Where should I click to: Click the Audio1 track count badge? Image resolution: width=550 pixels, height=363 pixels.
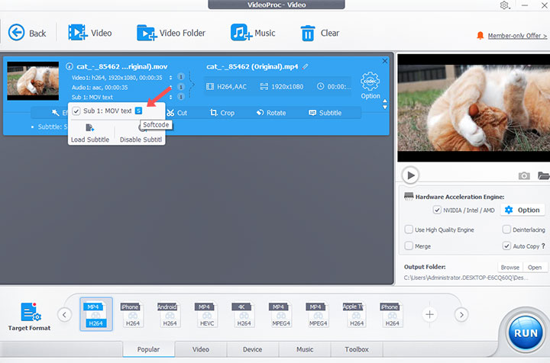(x=181, y=87)
